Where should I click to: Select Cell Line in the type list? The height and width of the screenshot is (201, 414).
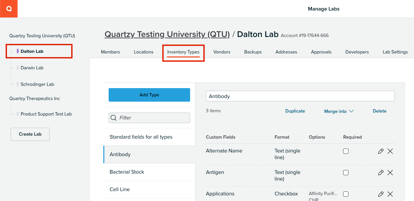(149, 189)
